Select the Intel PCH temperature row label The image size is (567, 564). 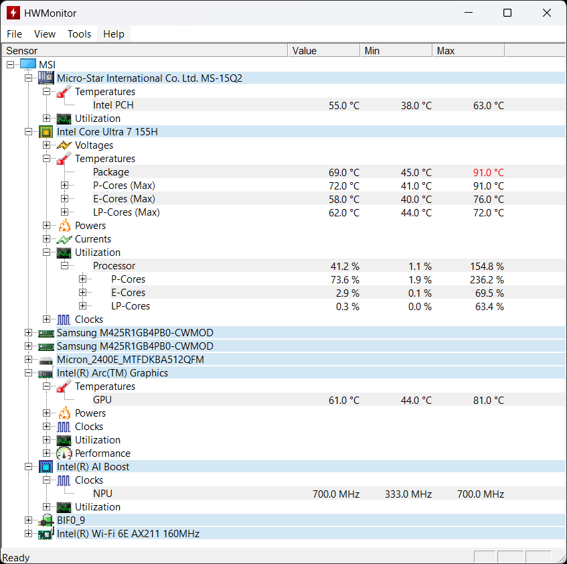(113, 105)
